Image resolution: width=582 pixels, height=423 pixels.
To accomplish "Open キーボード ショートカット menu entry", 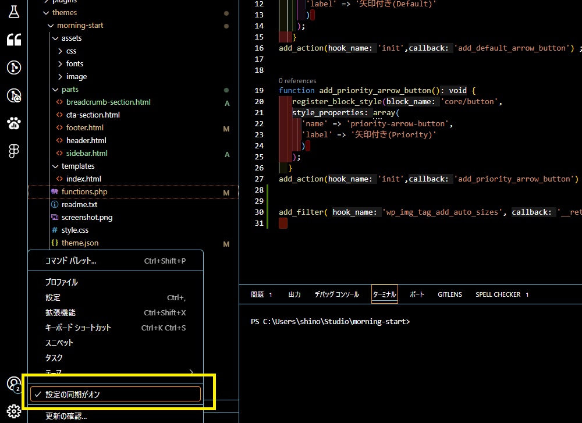I will click(x=115, y=328).
